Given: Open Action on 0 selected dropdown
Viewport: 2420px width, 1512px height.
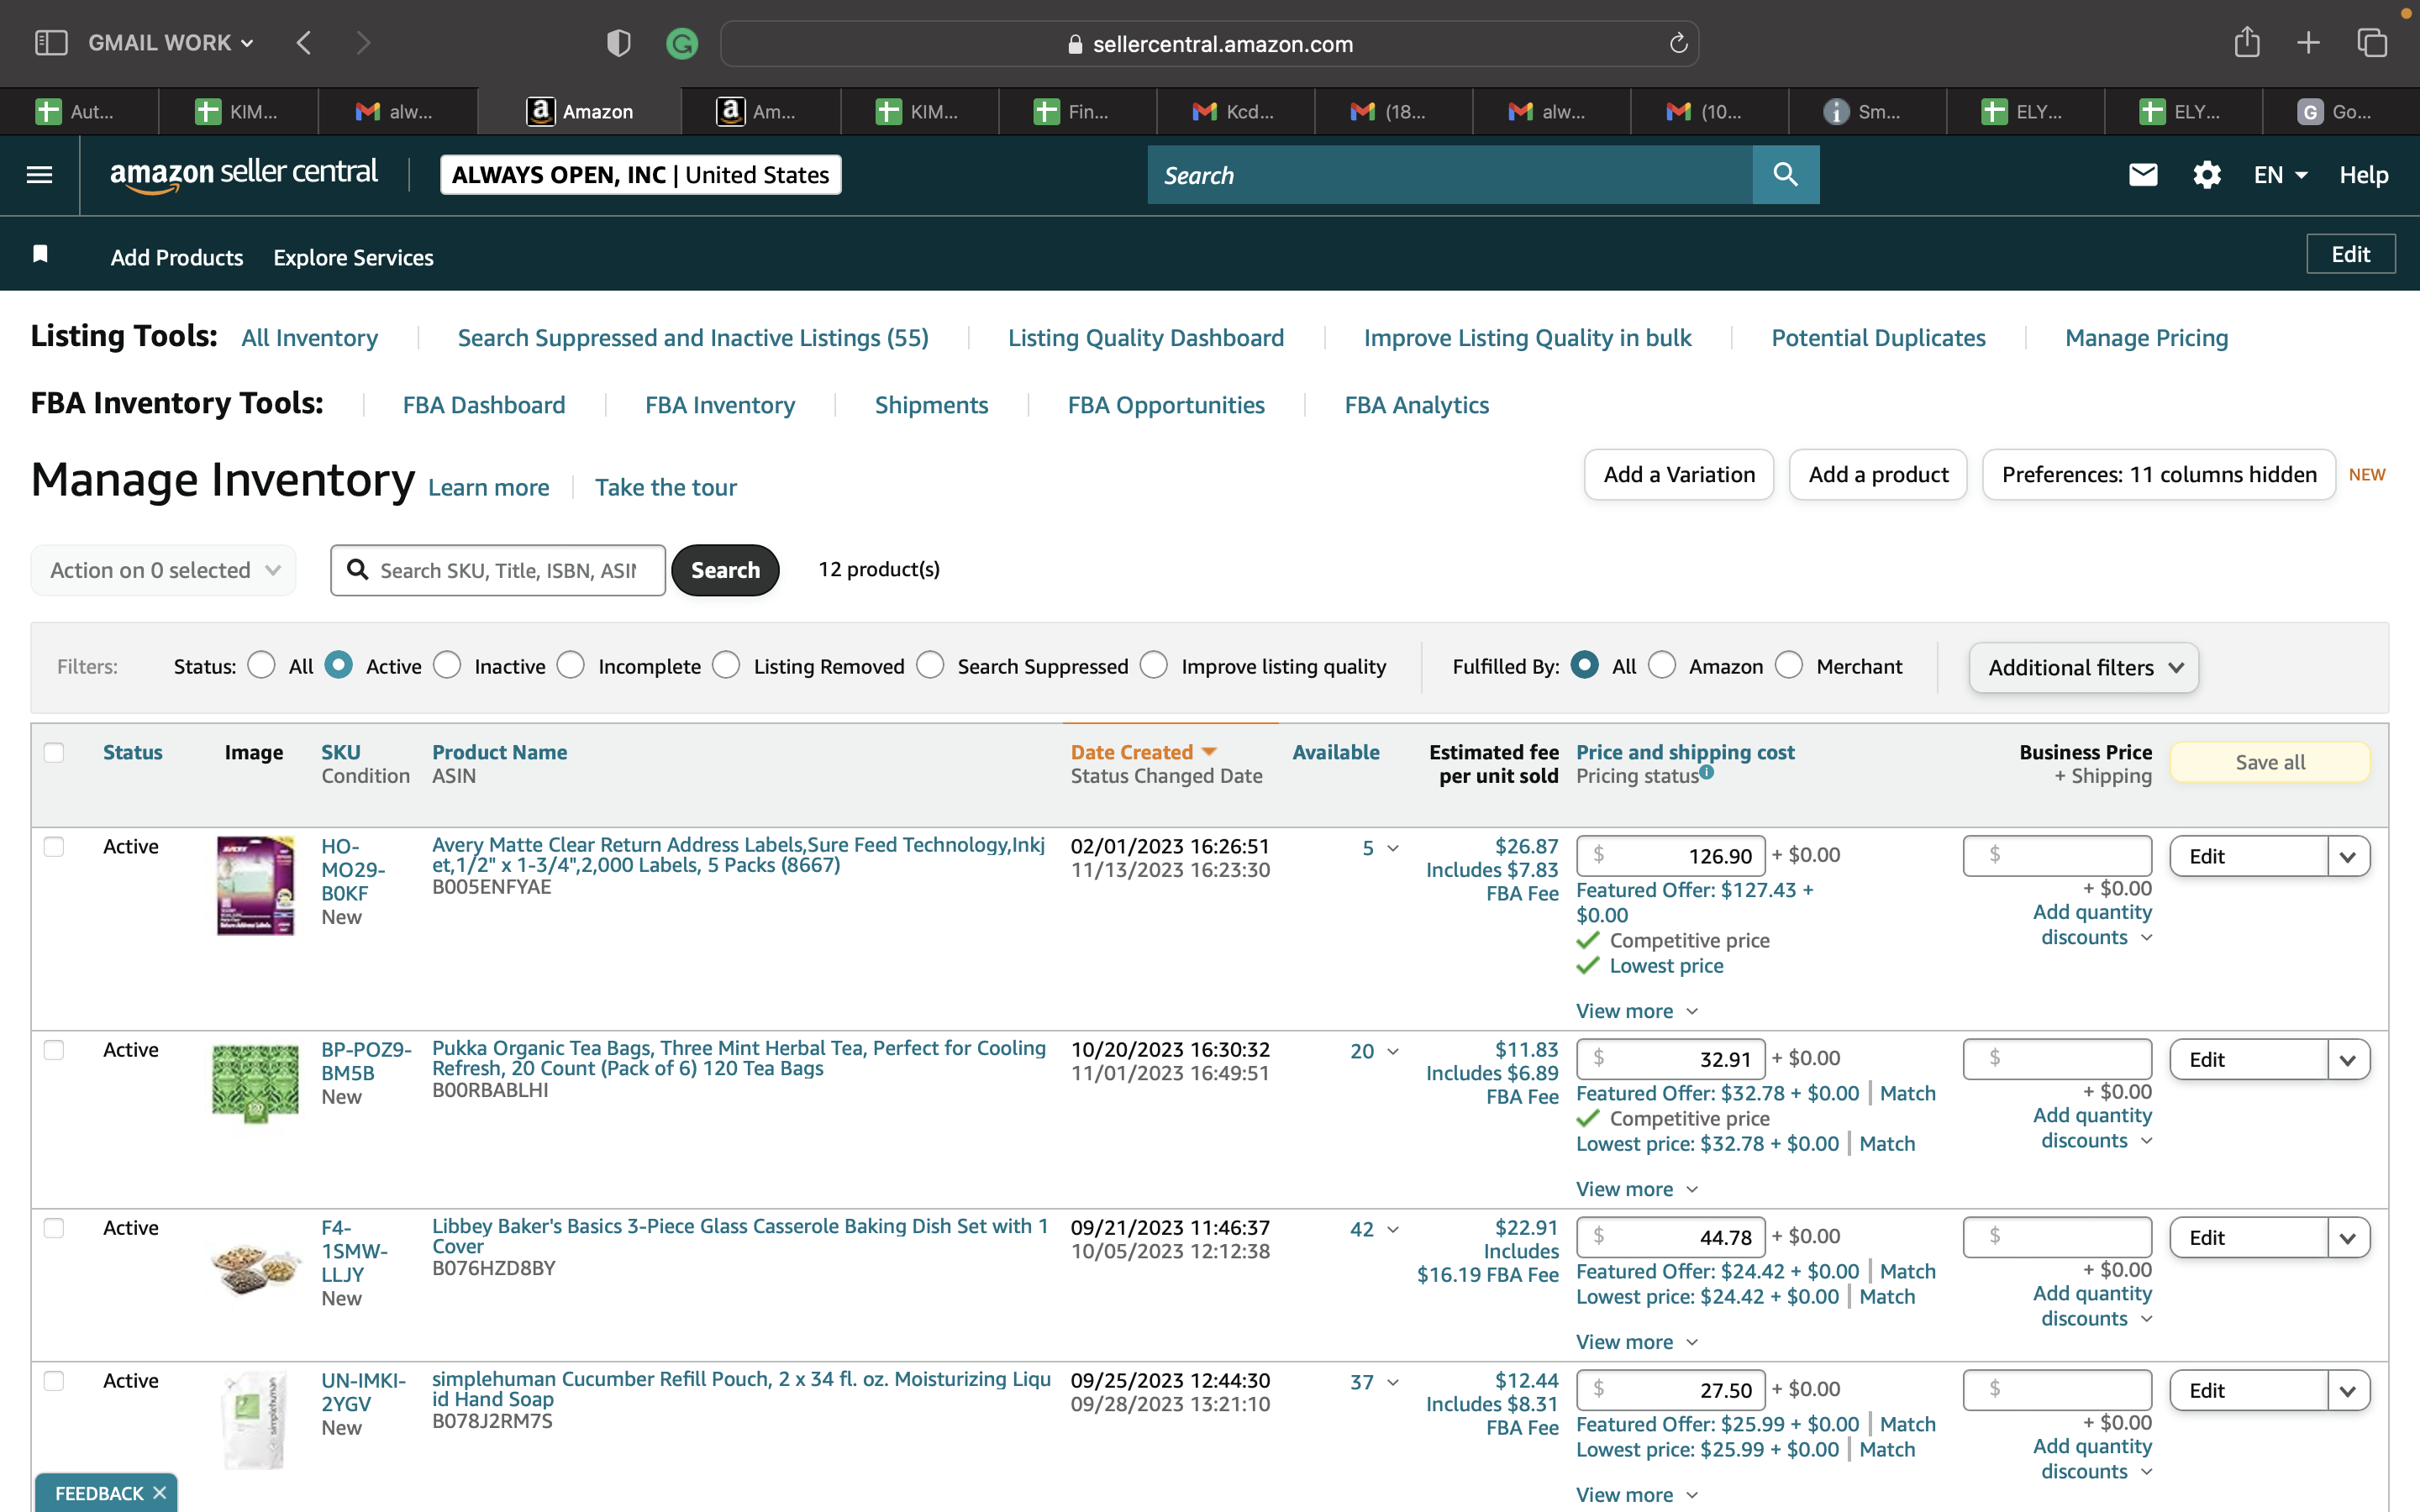Looking at the screenshot, I should tap(164, 570).
